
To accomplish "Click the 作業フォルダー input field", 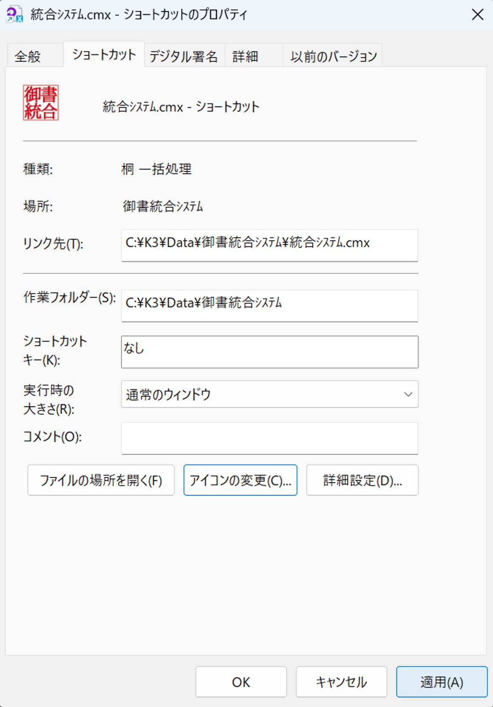I will 269,305.
